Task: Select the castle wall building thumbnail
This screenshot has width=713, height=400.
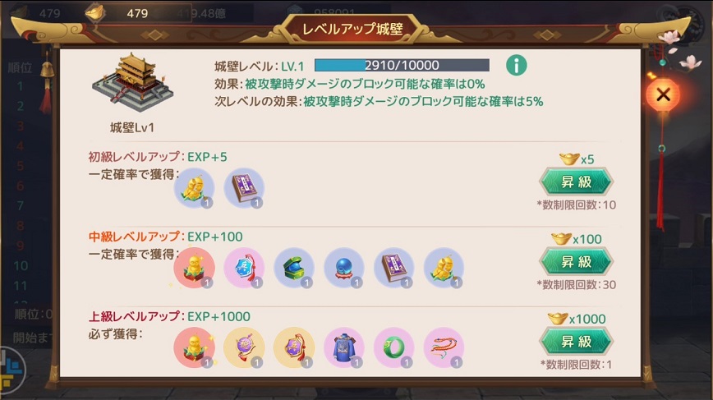Action: pyautogui.click(x=132, y=83)
